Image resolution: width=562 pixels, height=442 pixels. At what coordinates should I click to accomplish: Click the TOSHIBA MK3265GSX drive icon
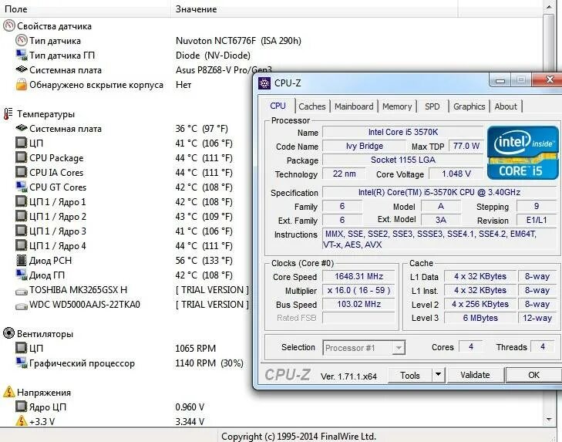(22, 292)
